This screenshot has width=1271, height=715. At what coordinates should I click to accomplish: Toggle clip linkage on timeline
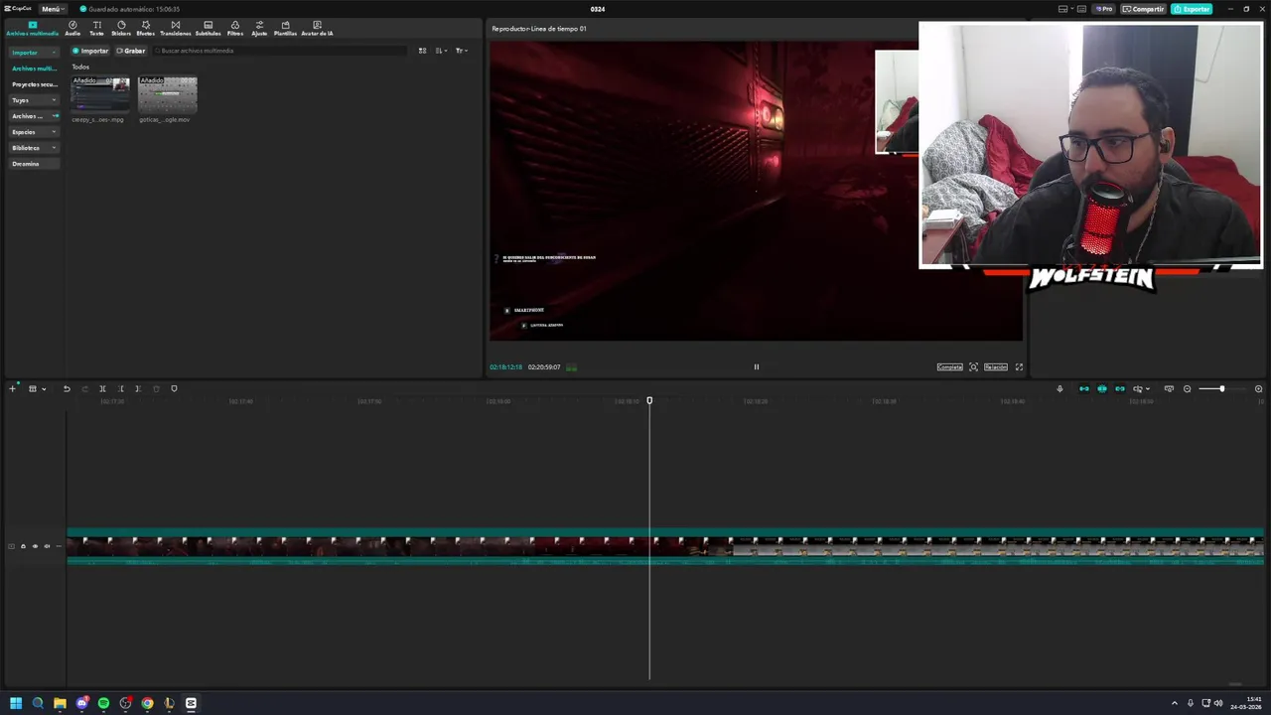1119,388
